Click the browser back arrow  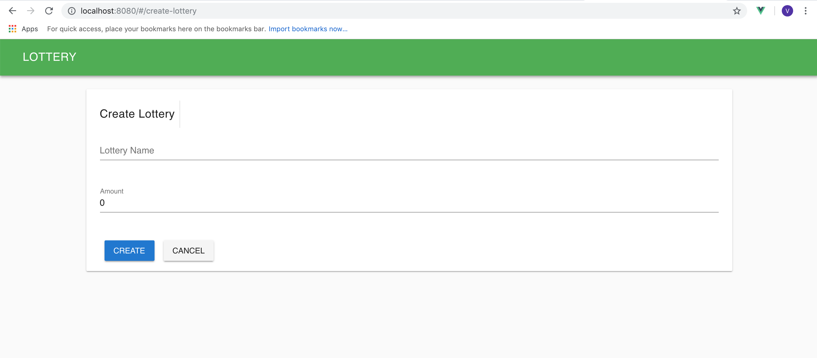point(12,11)
